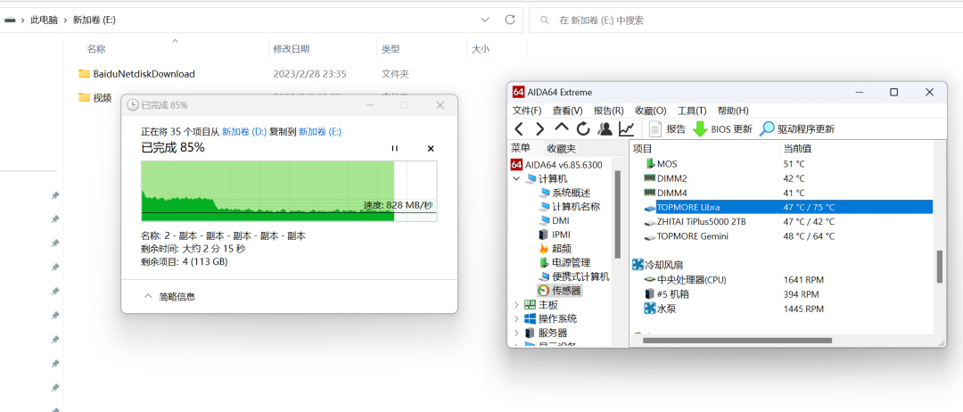Click the 当前值 column header in AIDA64
963x412 pixels.
click(x=855, y=149)
